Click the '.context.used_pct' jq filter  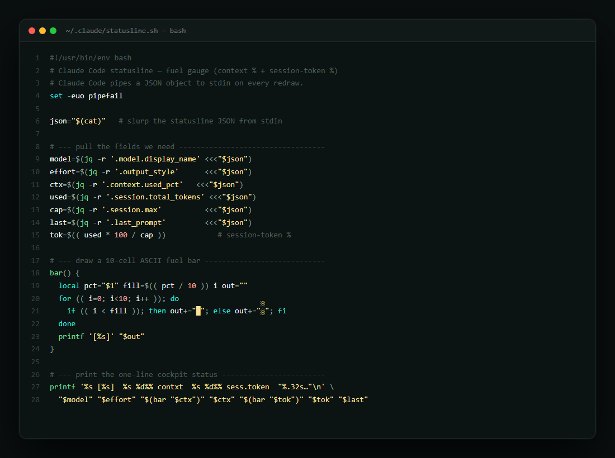click(x=143, y=184)
